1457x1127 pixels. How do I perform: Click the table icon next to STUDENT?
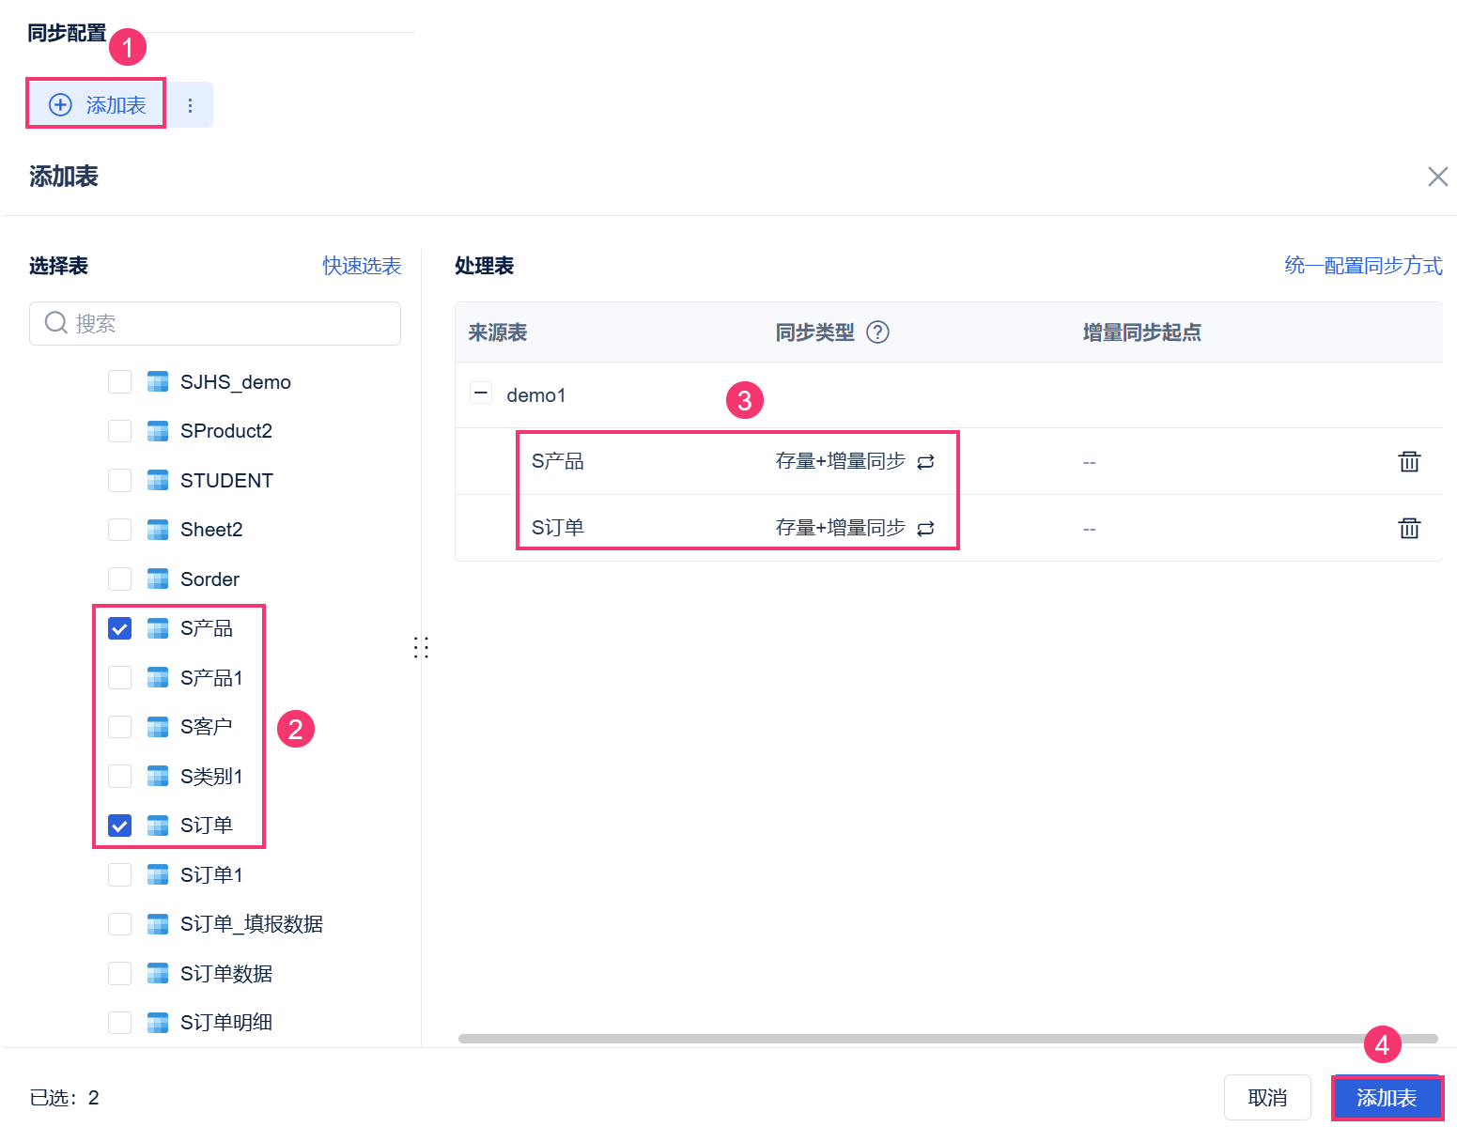158,480
